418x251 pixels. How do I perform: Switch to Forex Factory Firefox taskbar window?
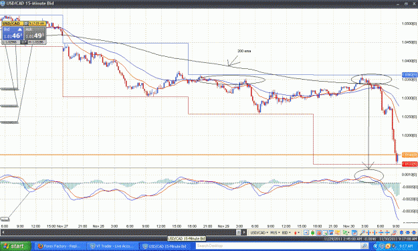(60, 246)
